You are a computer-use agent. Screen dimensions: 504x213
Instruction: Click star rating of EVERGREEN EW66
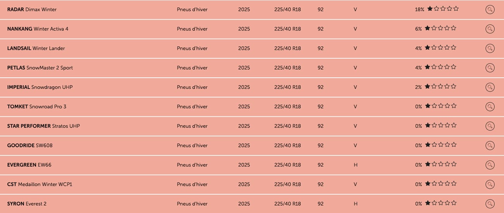pos(440,164)
